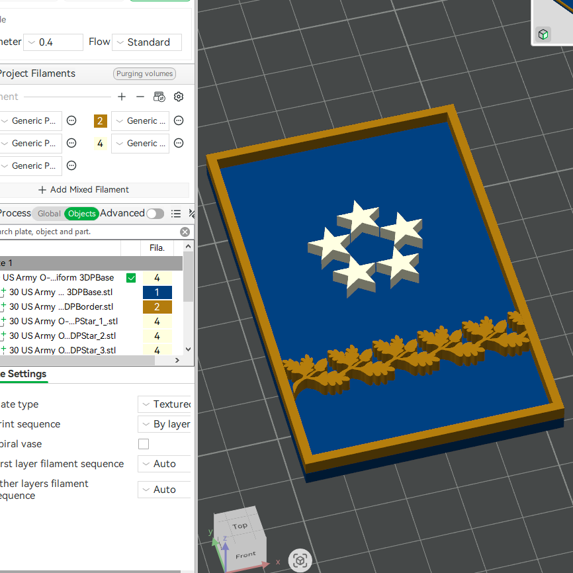
Task: Open Plate Settings tab
Action: point(24,375)
